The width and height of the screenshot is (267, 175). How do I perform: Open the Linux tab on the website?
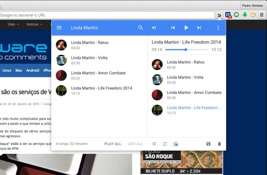point(7,70)
